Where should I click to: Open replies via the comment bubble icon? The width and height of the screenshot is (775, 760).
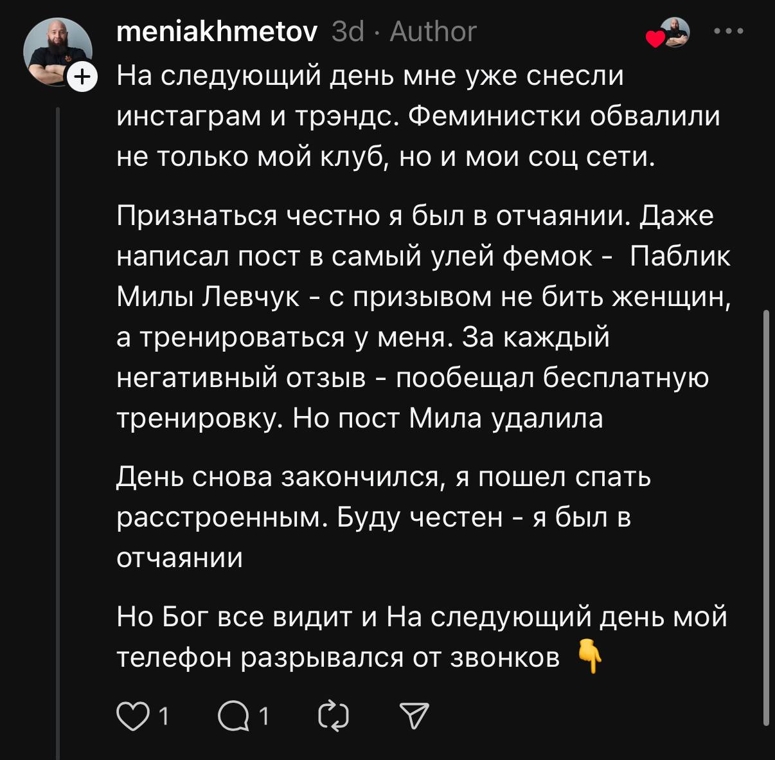[233, 716]
